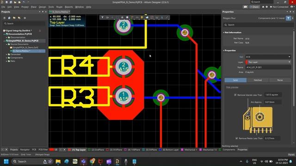Switch to the Components tab at the bottom
The width and height of the screenshot is (296, 166).
pos(229,149)
